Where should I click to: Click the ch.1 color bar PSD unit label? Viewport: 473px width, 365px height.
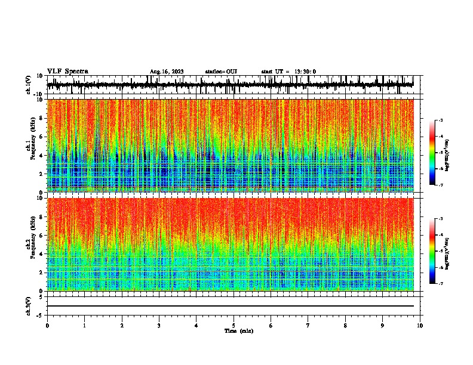coord(447,155)
